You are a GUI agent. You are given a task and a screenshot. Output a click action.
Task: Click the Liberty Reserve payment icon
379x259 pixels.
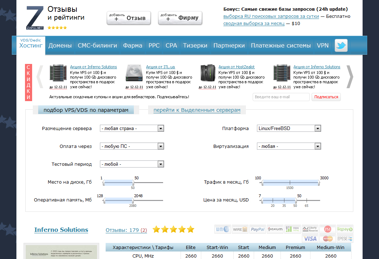pos(310,229)
